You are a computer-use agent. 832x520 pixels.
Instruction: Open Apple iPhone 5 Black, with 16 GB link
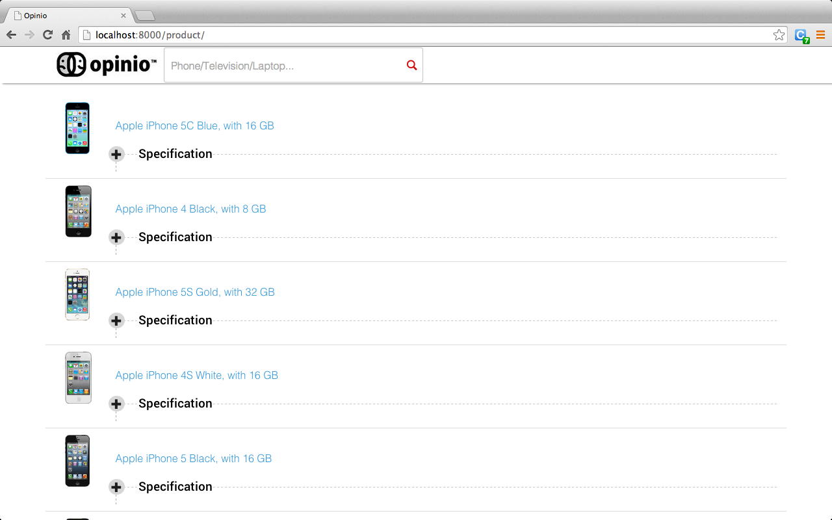tap(193, 458)
